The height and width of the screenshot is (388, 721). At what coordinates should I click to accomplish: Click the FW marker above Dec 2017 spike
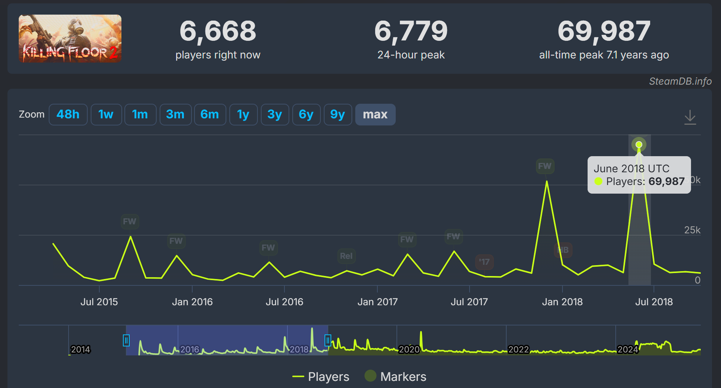tap(545, 166)
